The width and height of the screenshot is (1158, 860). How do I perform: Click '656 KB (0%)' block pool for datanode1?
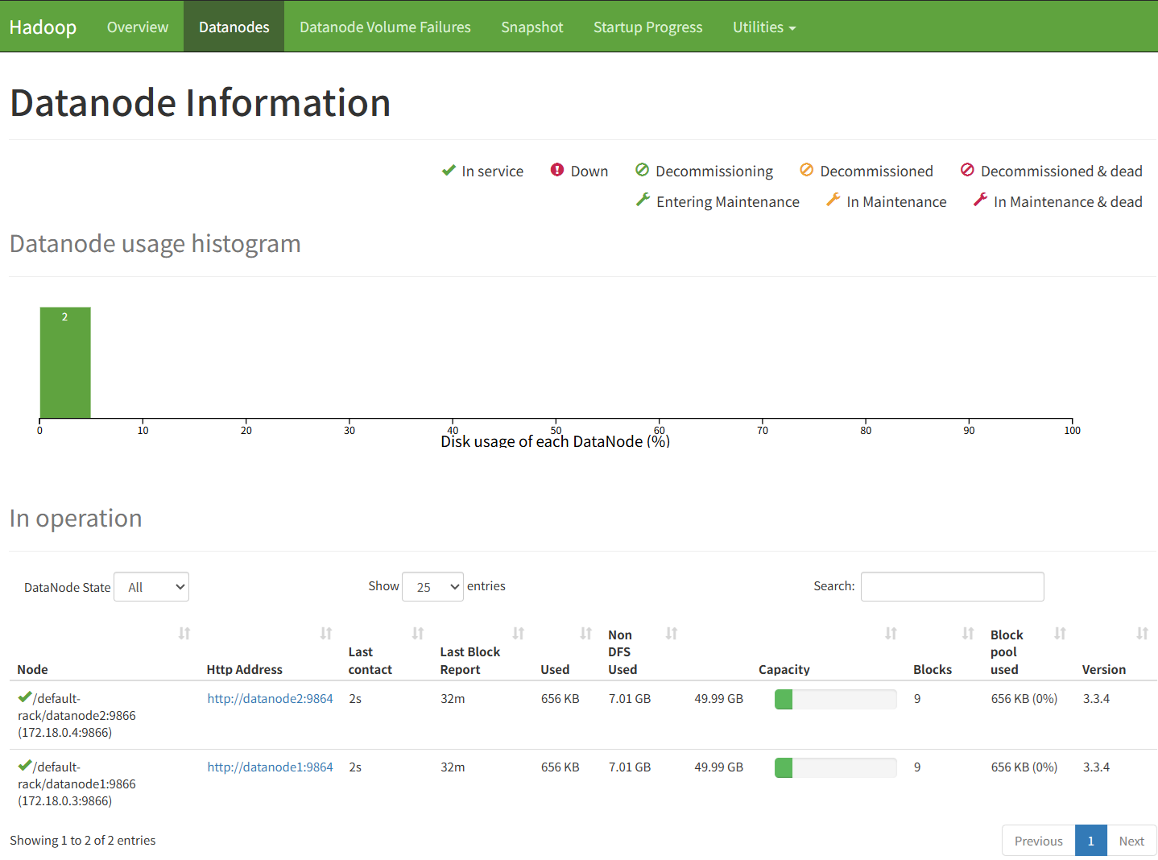point(1024,767)
